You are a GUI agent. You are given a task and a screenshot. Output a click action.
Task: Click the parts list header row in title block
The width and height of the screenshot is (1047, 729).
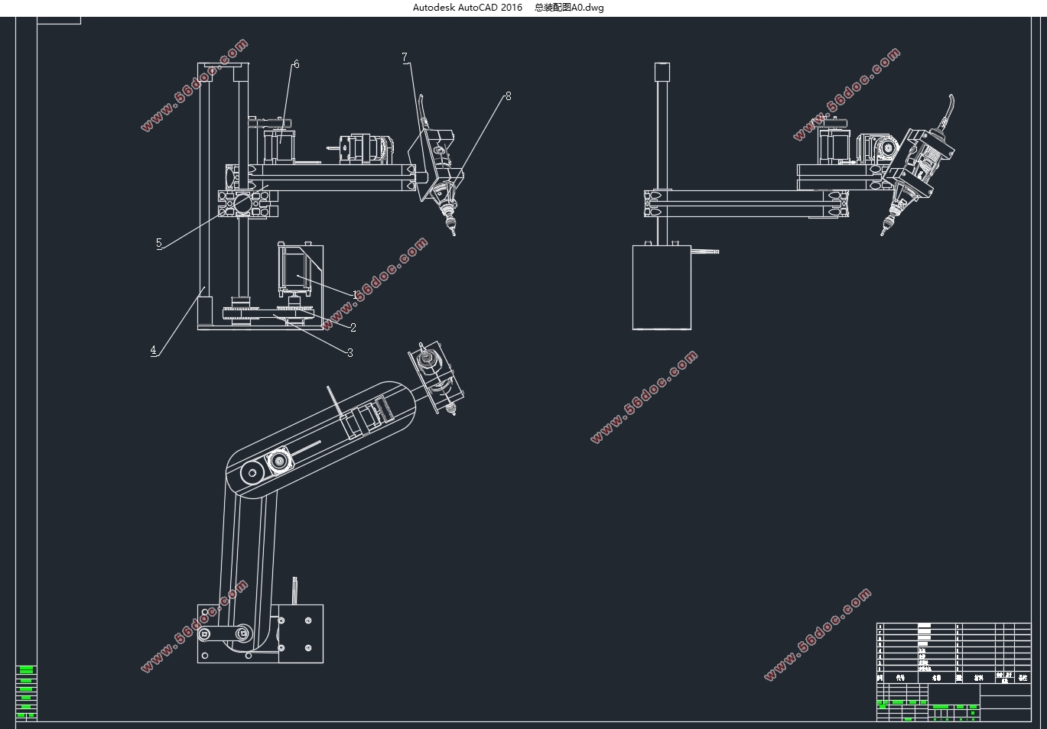(x=953, y=677)
